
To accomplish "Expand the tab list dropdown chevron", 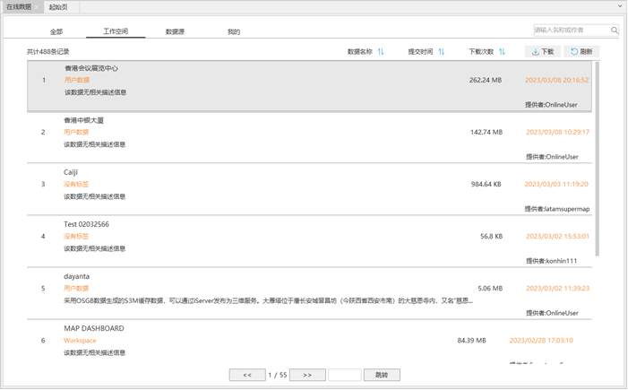I will pyautogui.click(x=620, y=6).
